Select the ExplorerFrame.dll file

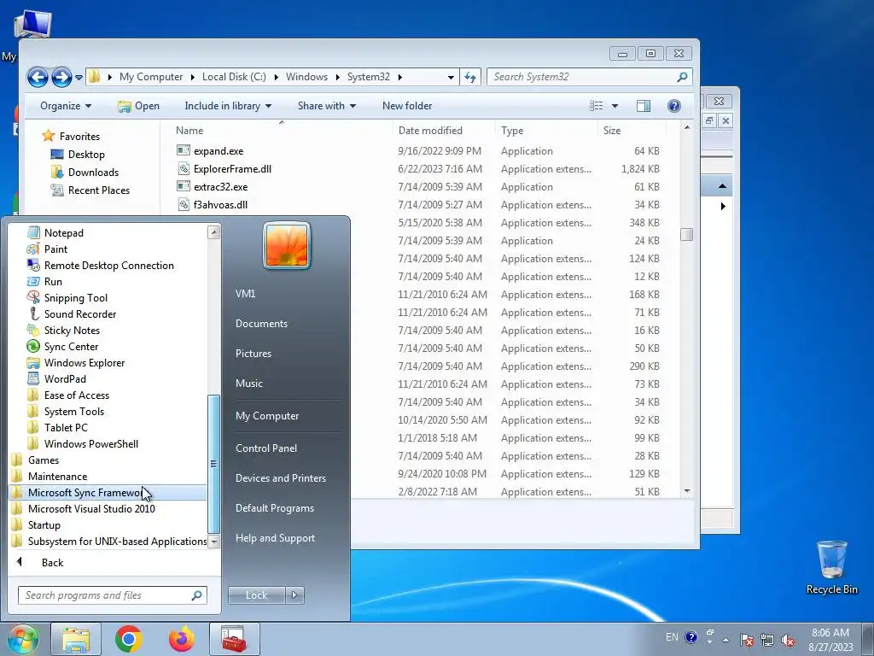pyautogui.click(x=232, y=169)
